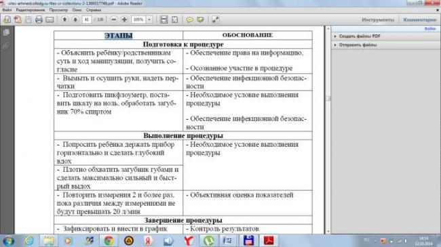Open uTorrent from taskbar
Image resolution: width=441 pixels, height=247 pixels.
[209, 241]
